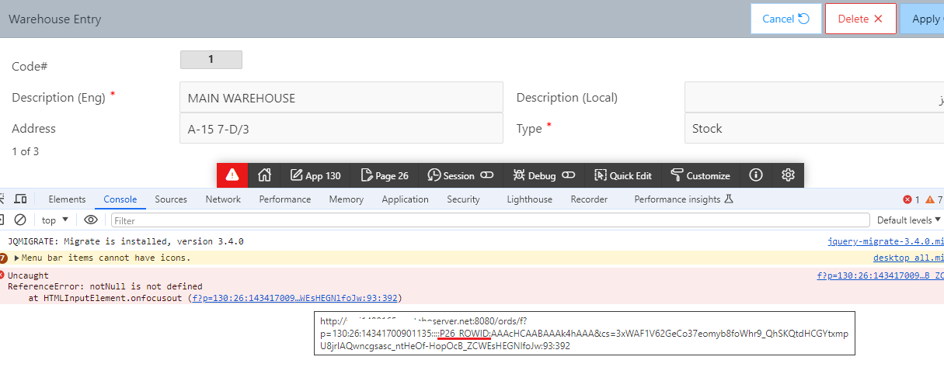Viewport: 944px width, 374px height.
Task: Click the Address field containing A-15 7-D/3
Action: click(x=341, y=129)
